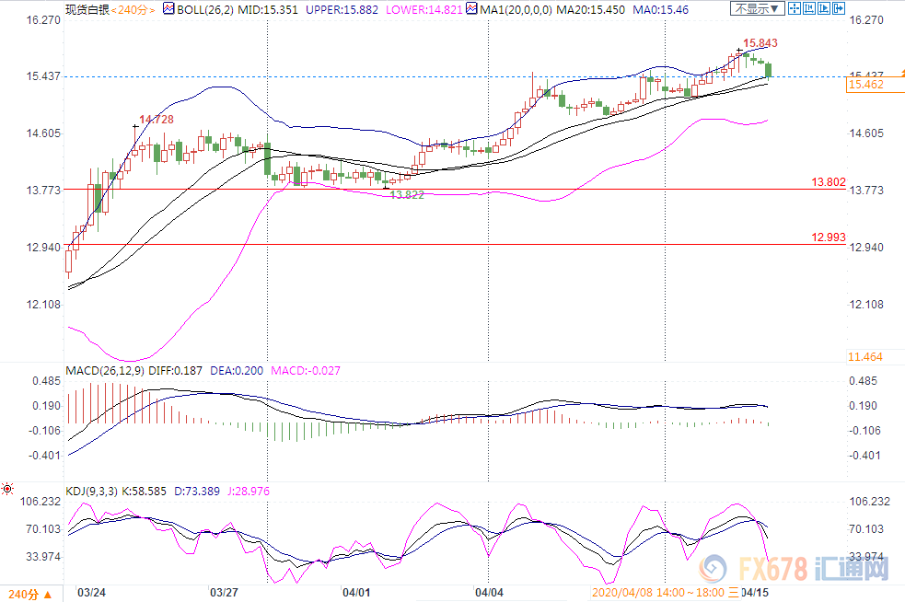Click the 03/27 date marker on time axis
905x602 pixels.
[x=224, y=591]
